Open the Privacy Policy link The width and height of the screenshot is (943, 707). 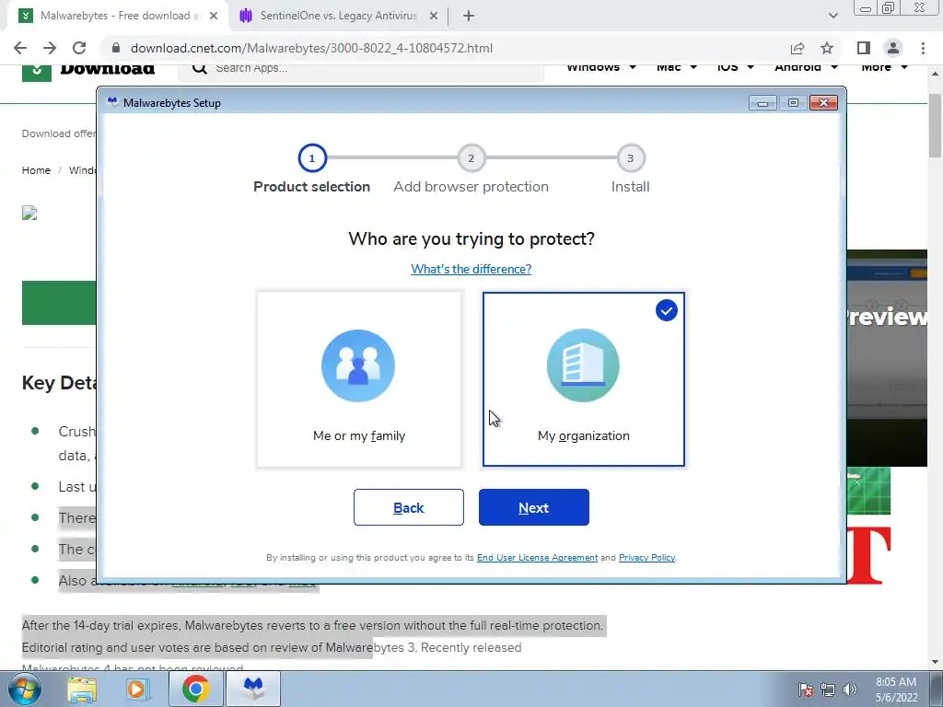(x=646, y=557)
